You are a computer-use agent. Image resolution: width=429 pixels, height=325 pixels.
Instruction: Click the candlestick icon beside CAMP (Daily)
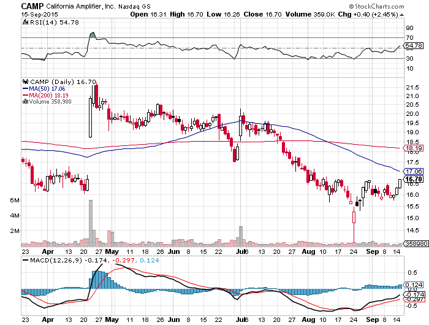coord(26,82)
